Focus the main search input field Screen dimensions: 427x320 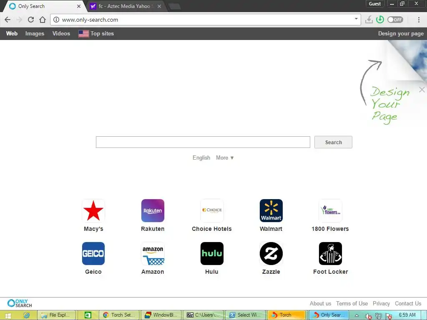point(203,142)
